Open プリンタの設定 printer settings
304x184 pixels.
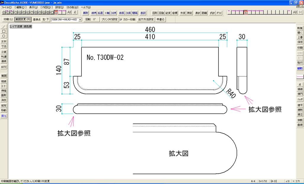(110, 19)
